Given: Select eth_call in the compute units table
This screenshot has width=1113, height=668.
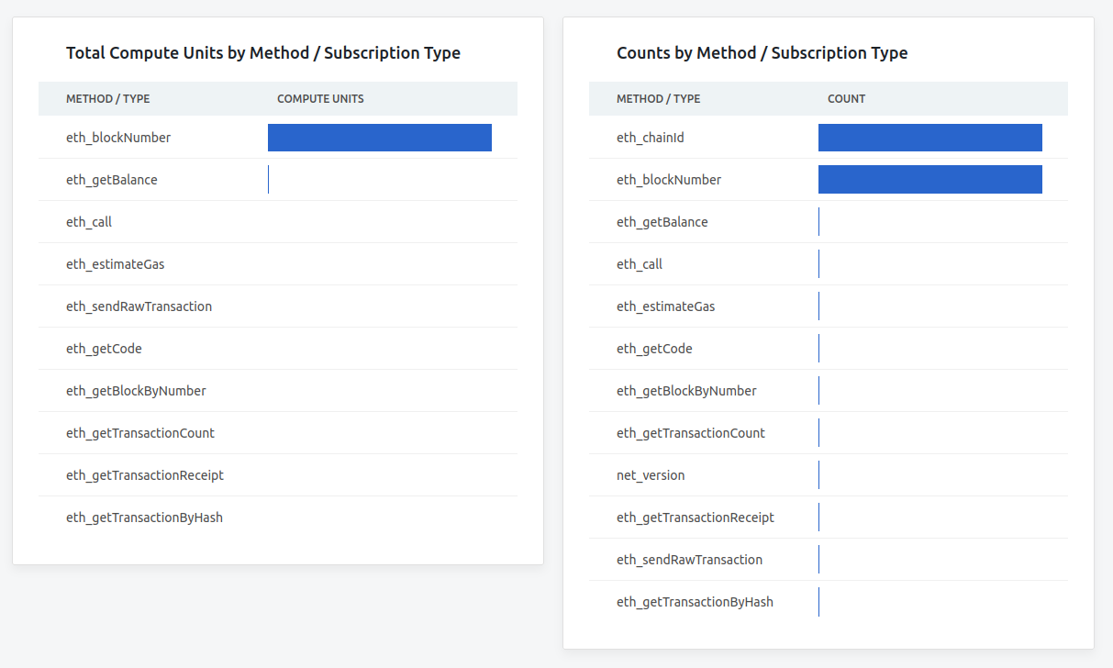Looking at the screenshot, I should point(88,221).
